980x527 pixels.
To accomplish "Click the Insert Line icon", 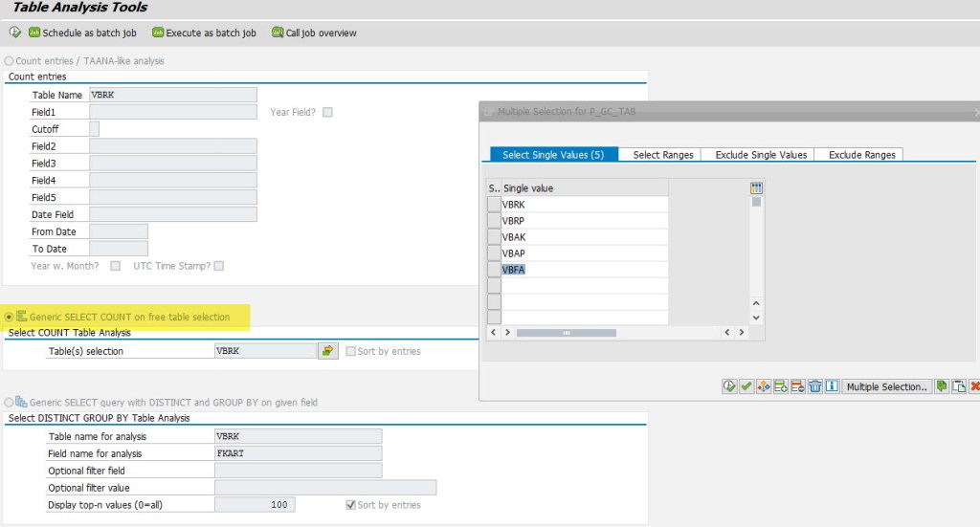I will pos(781,386).
